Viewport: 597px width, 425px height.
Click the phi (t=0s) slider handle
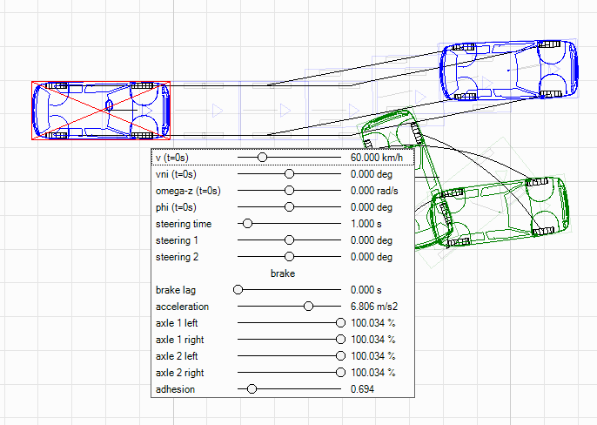[290, 207]
